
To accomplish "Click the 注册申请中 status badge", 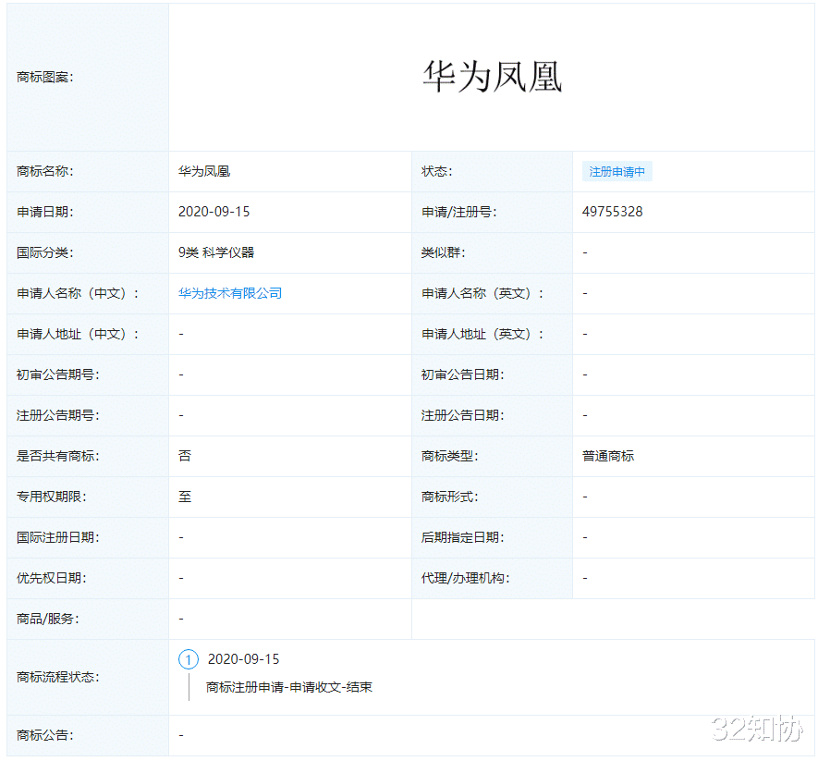I will point(617,171).
